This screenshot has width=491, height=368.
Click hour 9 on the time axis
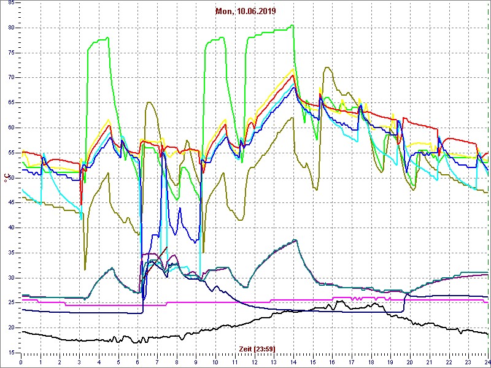click(x=196, y=362)
